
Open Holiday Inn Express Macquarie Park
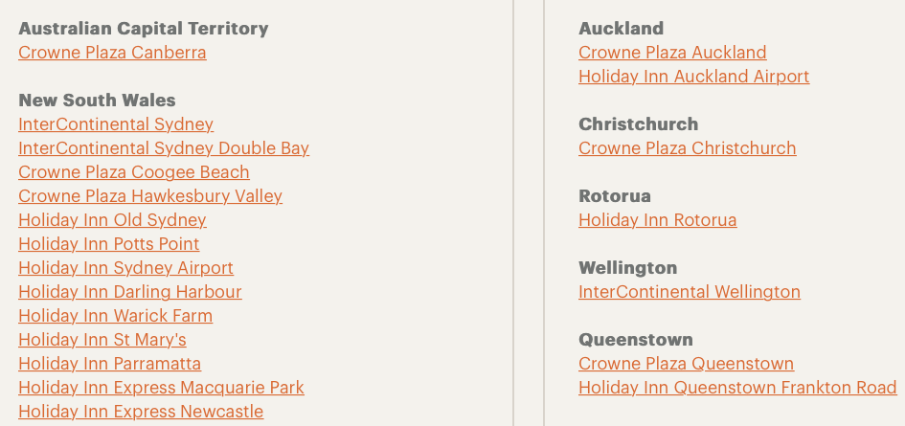161,388
